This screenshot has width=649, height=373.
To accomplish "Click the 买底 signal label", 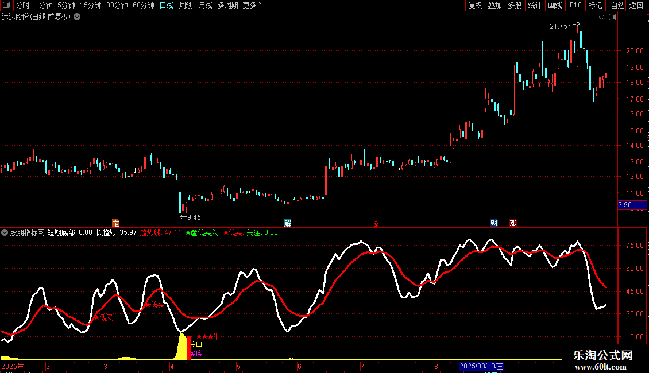I will coord(196,353).
